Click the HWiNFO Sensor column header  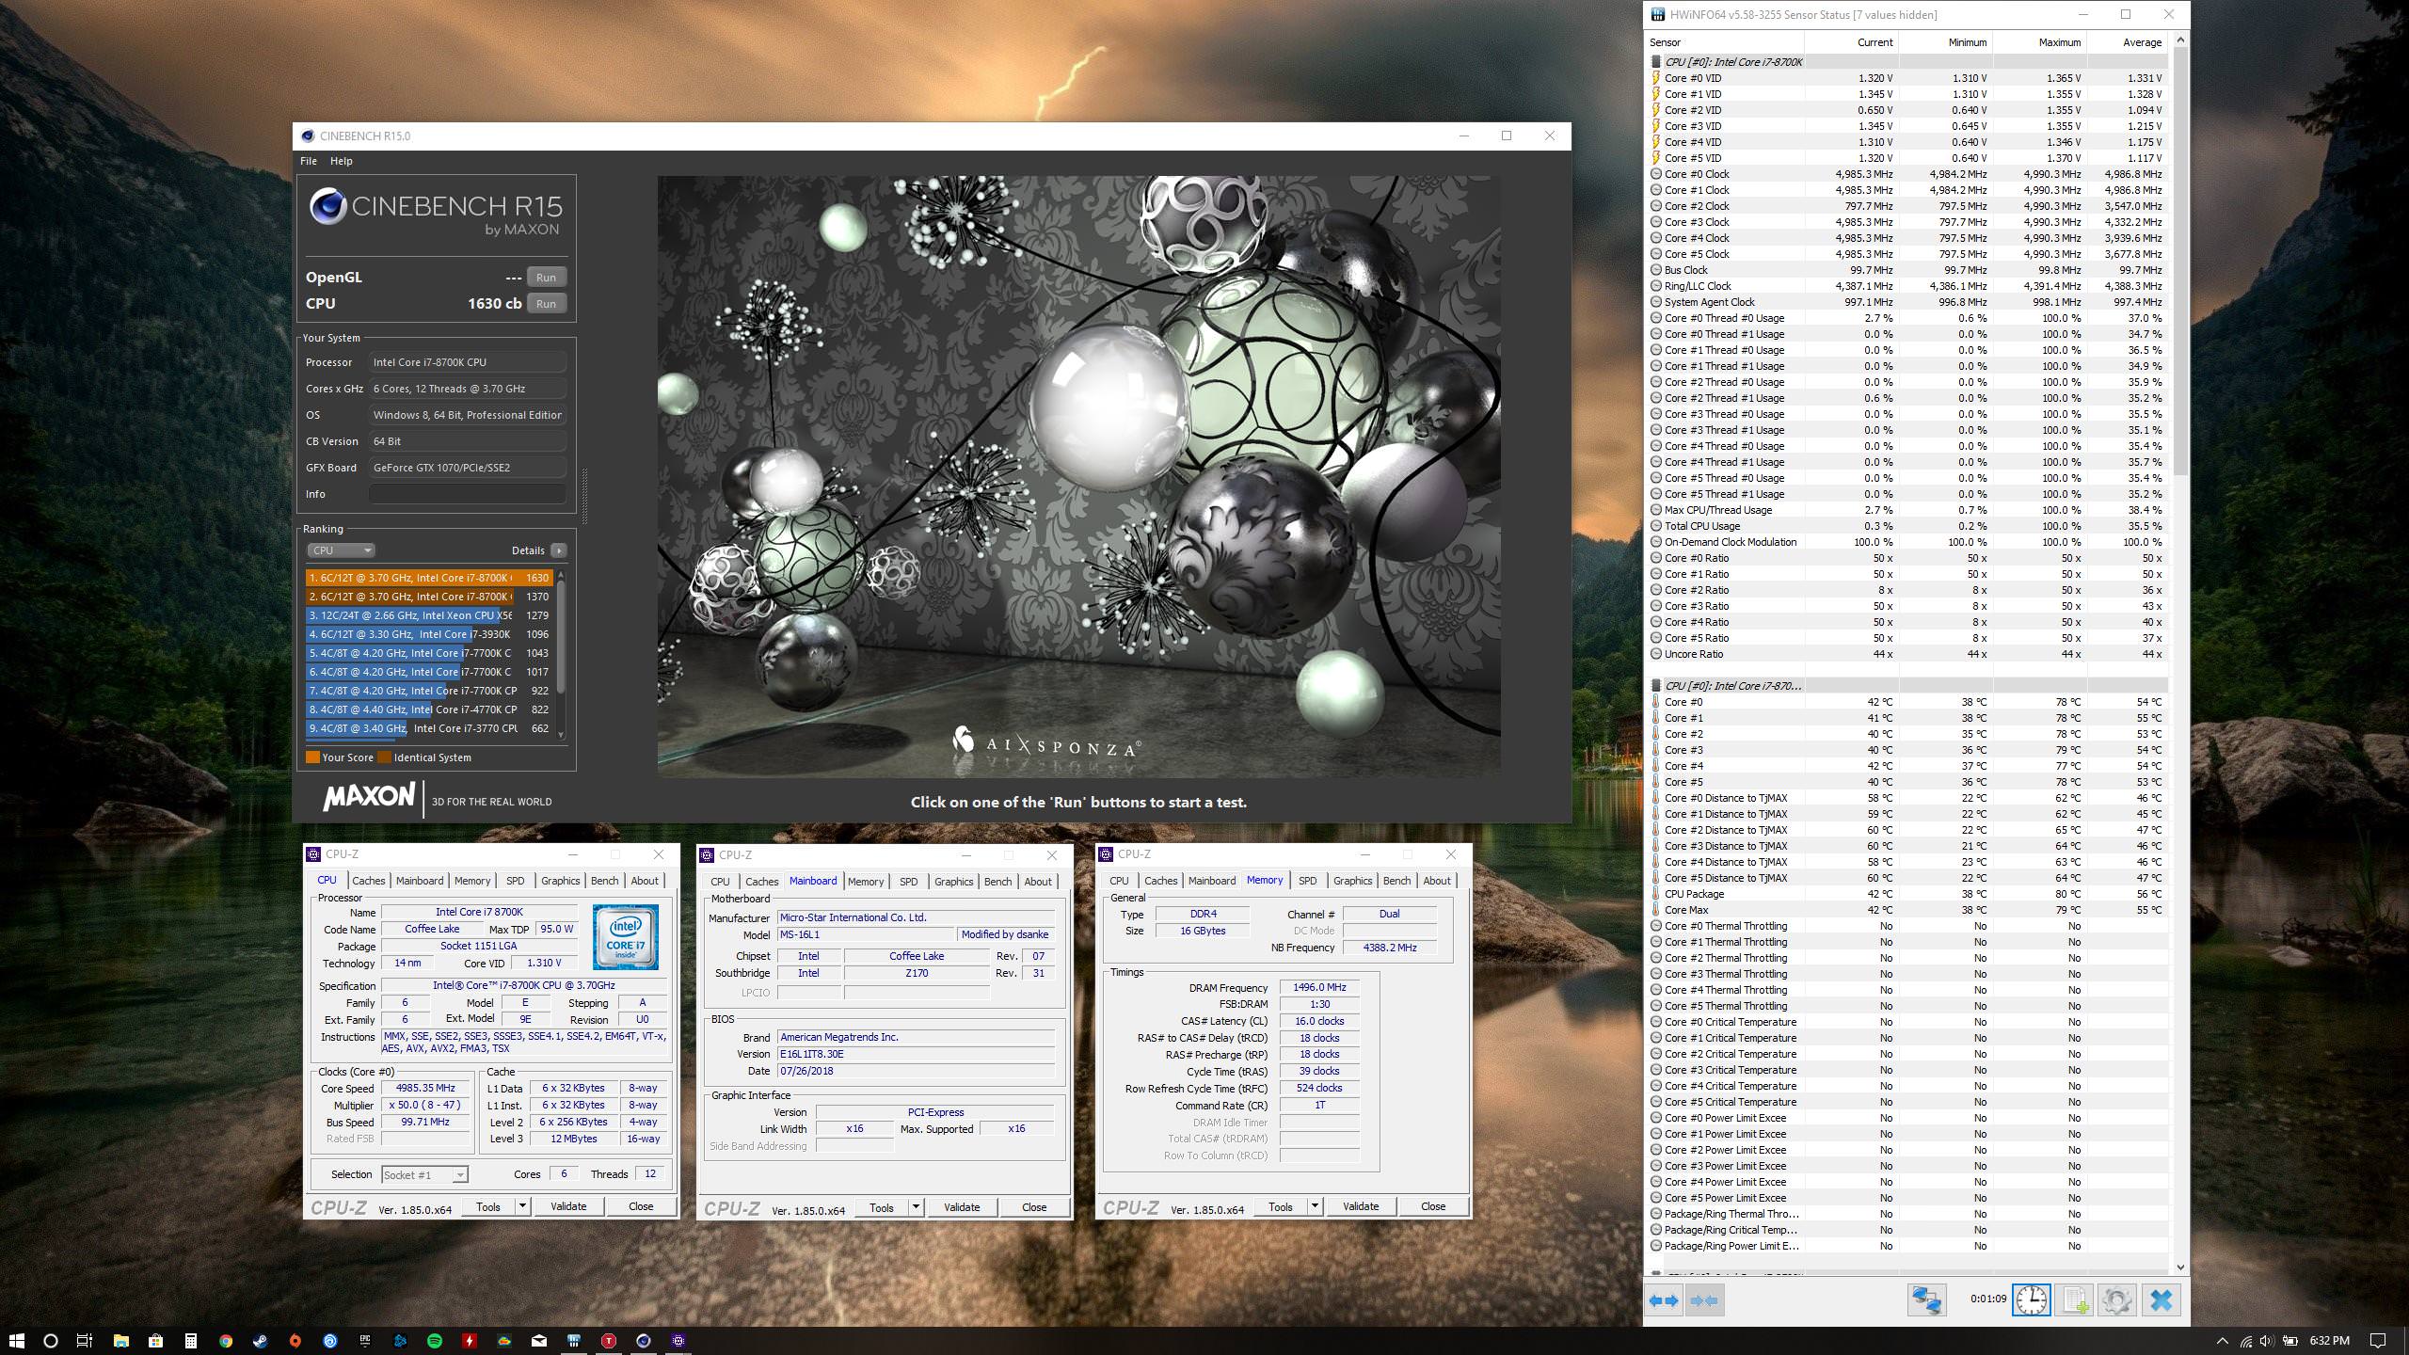1724,42
